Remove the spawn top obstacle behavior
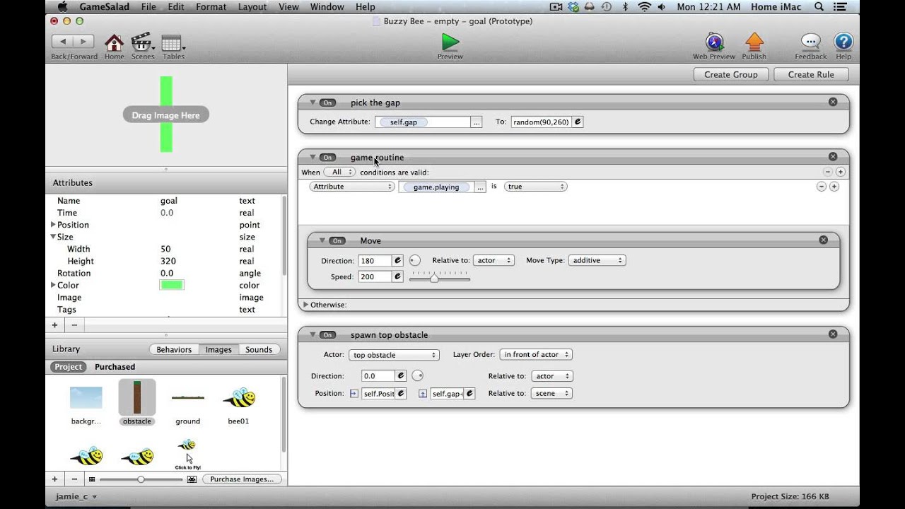905x509 pixels. tap(833, 334)
